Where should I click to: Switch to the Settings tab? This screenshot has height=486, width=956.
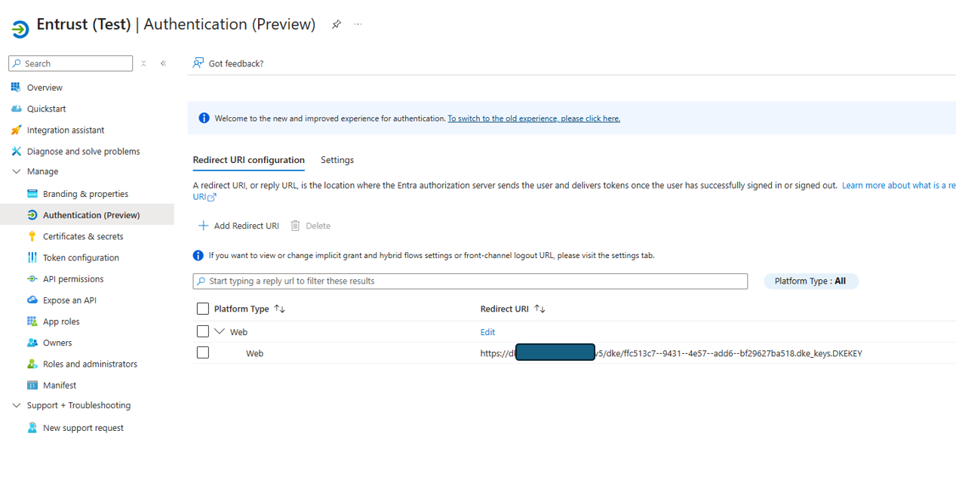coord(337,160)
